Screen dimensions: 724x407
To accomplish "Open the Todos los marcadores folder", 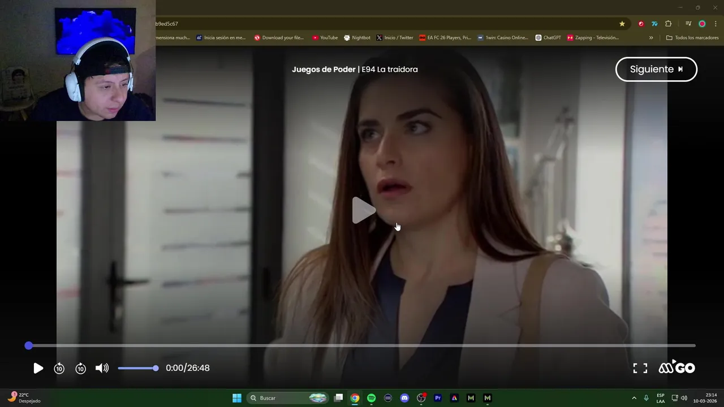I will tap(692, 38).
